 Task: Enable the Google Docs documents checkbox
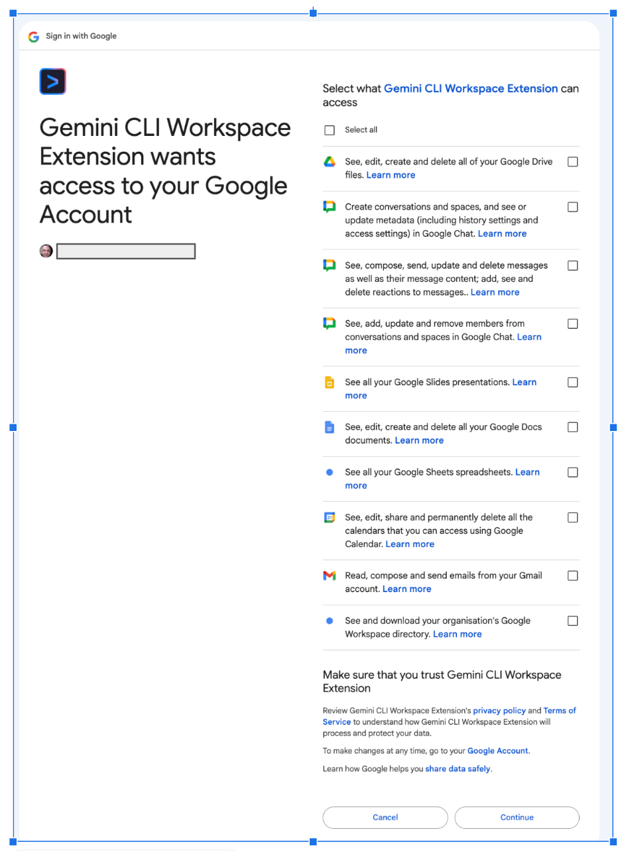point(573,427)
